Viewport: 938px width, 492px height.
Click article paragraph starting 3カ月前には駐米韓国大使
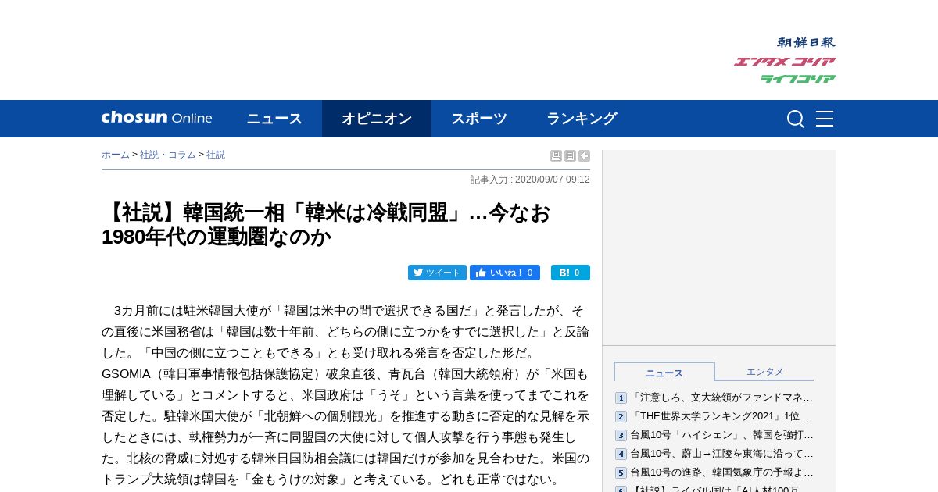click(x=345, y=394)
